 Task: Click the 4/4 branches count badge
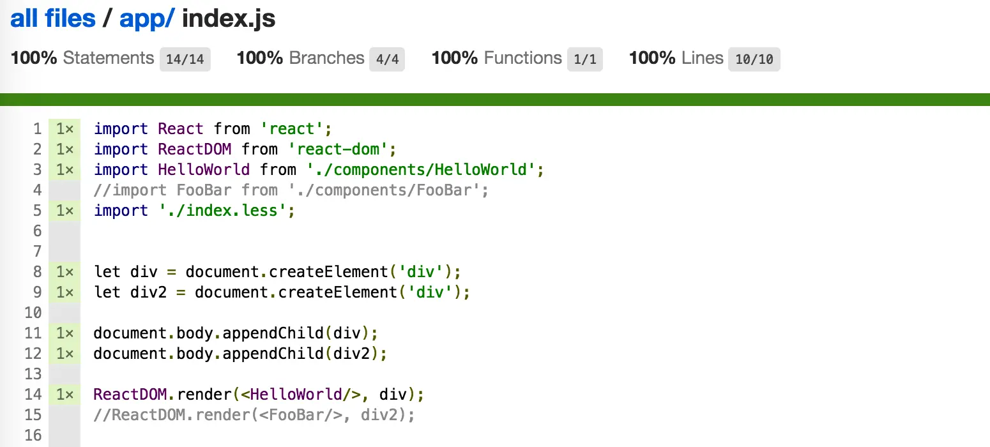[387, 59]
